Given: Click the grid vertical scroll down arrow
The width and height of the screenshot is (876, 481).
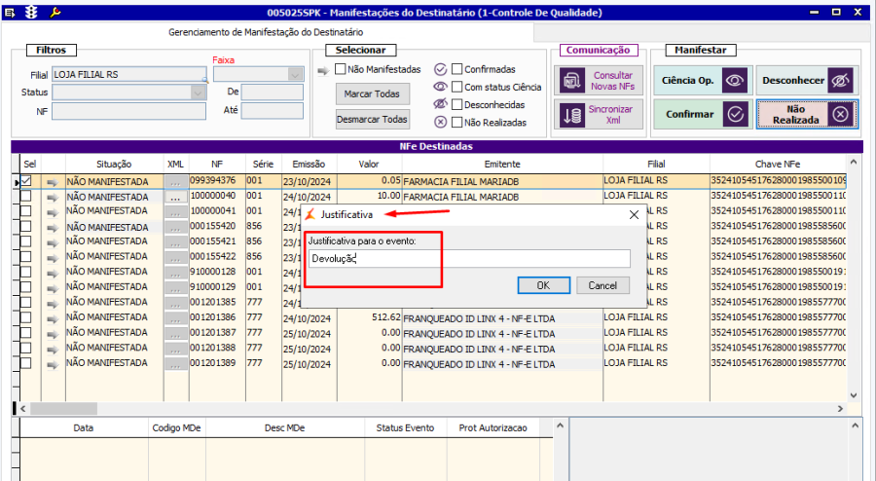Looking at the screenshot, I should click(x=854, y=395).
